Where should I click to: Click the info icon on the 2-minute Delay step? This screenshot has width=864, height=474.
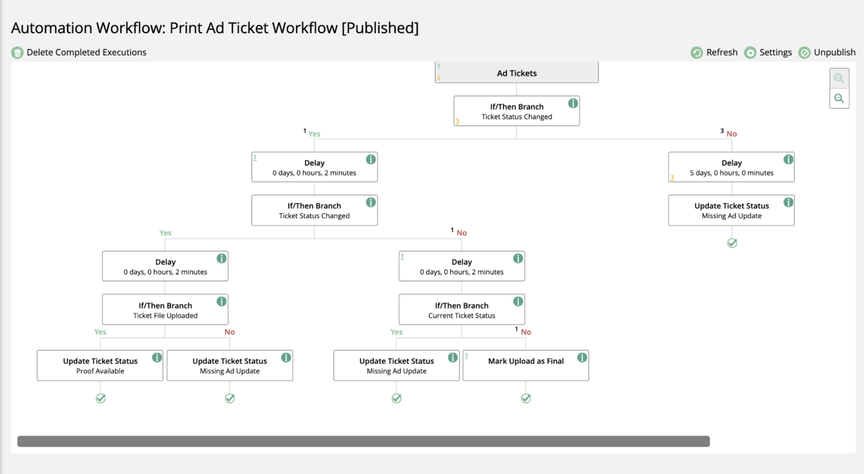(x=371, y=159)
